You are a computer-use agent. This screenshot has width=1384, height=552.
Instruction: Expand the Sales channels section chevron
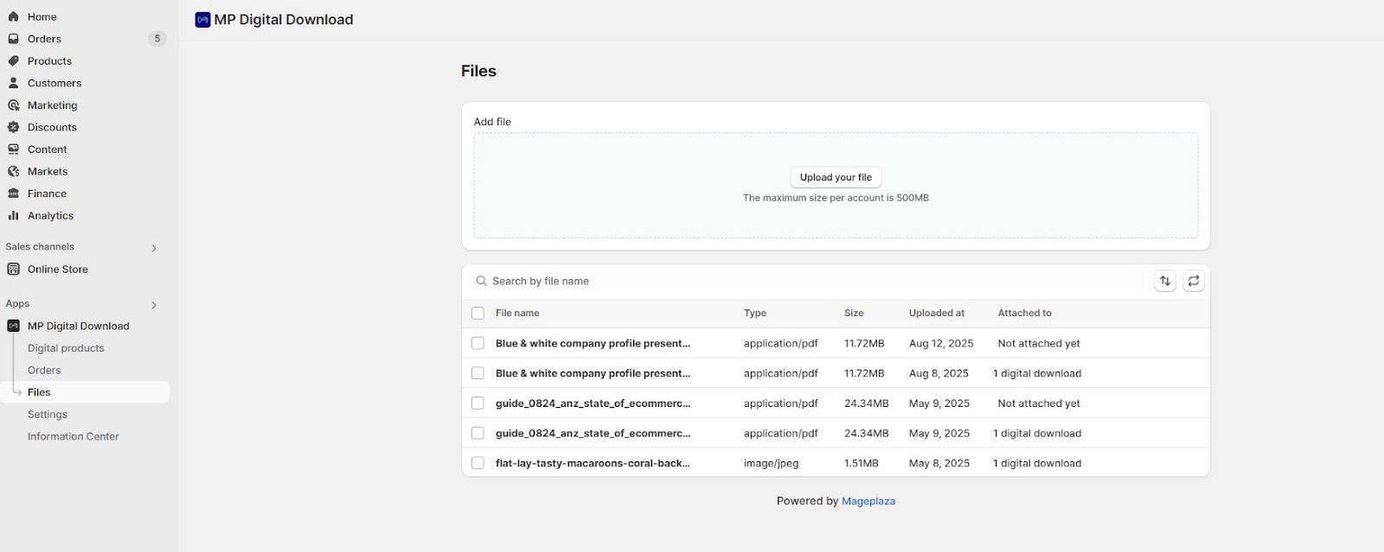click(154, 248)
